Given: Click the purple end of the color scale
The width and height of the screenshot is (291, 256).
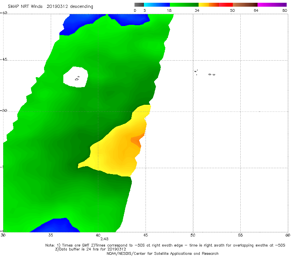Looking at the screenshot, I should [272, 5].
